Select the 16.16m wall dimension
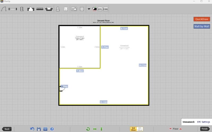The image size is (212, 132). (104, 102)
